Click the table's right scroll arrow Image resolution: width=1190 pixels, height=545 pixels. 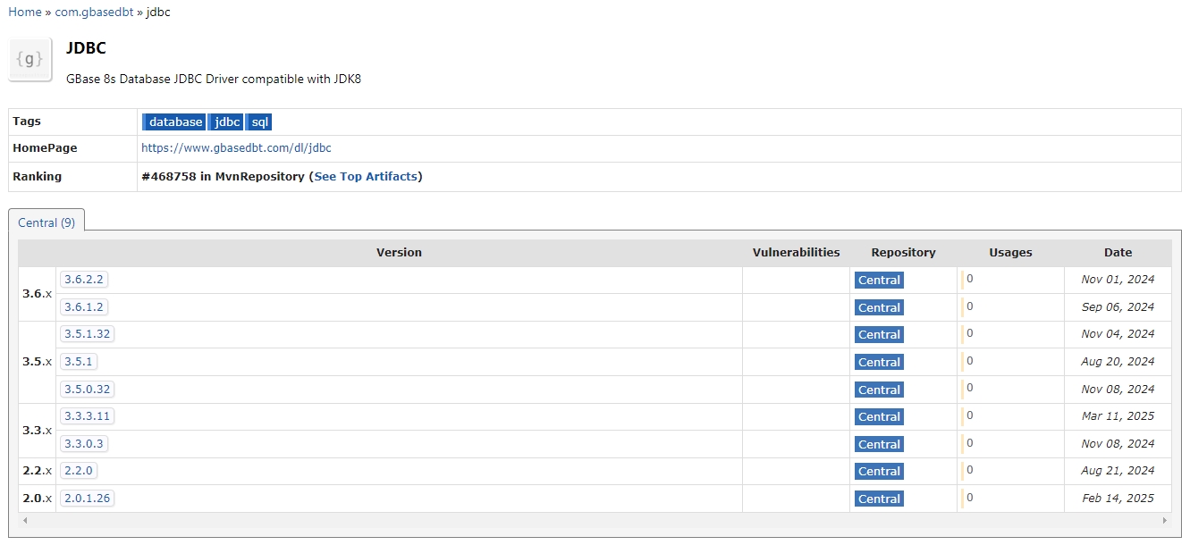click(1165, 520)
